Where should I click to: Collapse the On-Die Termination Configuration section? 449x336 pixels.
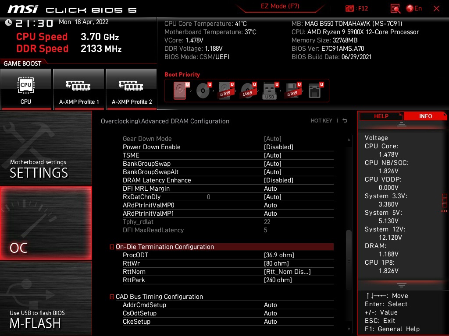pyautogui.click(x=112, y=246)
